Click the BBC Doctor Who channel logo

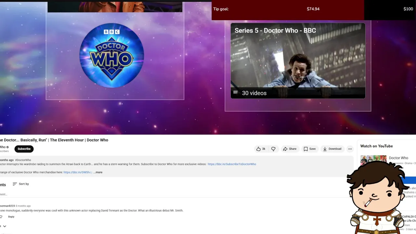click(111, 55)
